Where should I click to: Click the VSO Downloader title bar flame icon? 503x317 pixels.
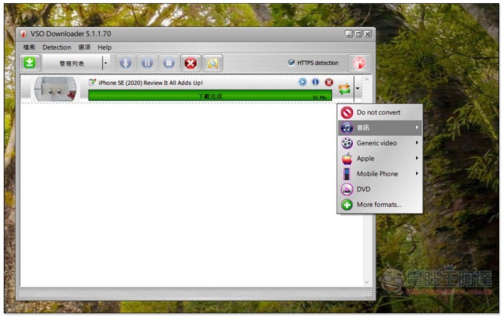point(23,34)
